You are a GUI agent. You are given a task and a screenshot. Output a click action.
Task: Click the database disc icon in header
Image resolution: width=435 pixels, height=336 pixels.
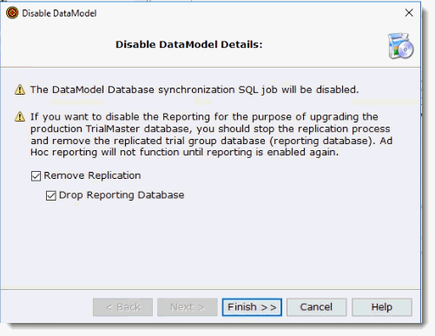coord(401,46)
